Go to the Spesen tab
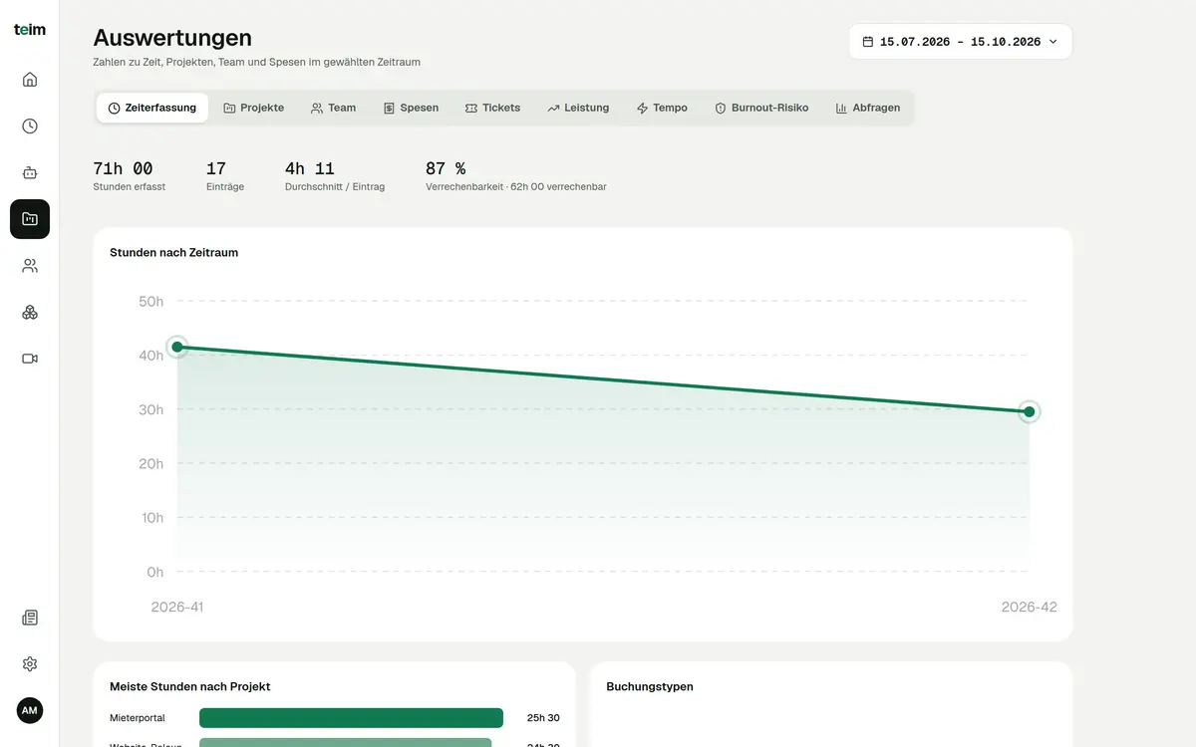1196x747 pixels. (x=411, y=108)
